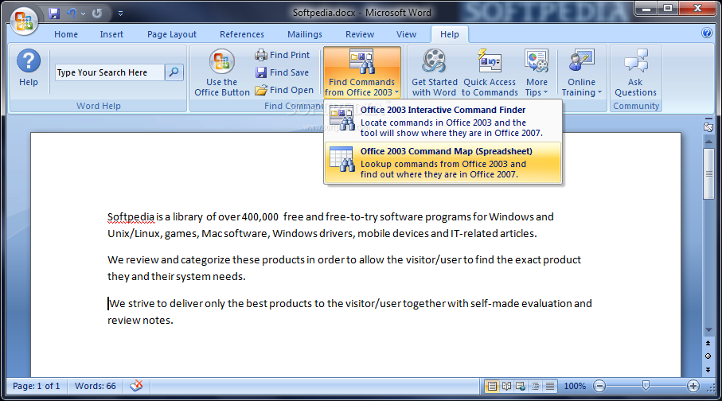The width and height of the screenshot is (722, 401).
Task: Click Ask Questions community button
Action: tap(635, 72)
